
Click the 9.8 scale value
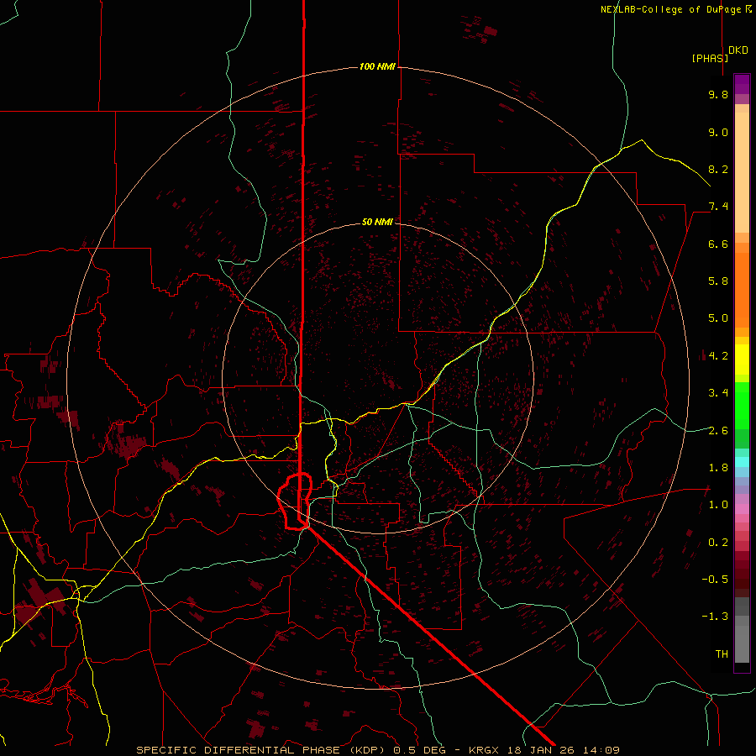point(718,94)
